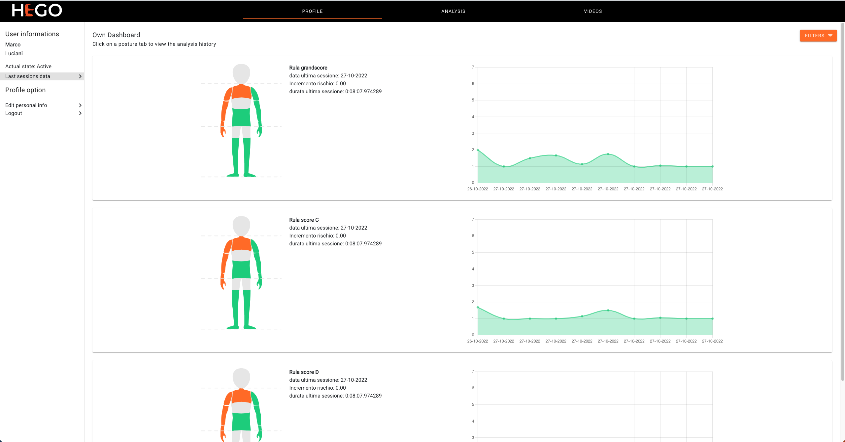Click chevron next to Last sessions data
Viewport: 845px width, 442px height.
(80, 76)
